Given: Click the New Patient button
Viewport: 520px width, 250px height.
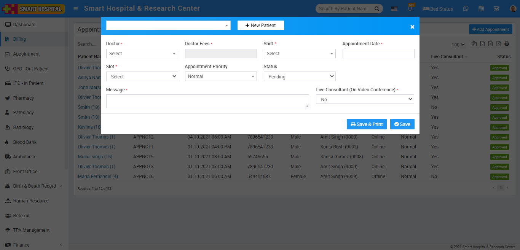Looking at the screenshot, I should (261, 25).
